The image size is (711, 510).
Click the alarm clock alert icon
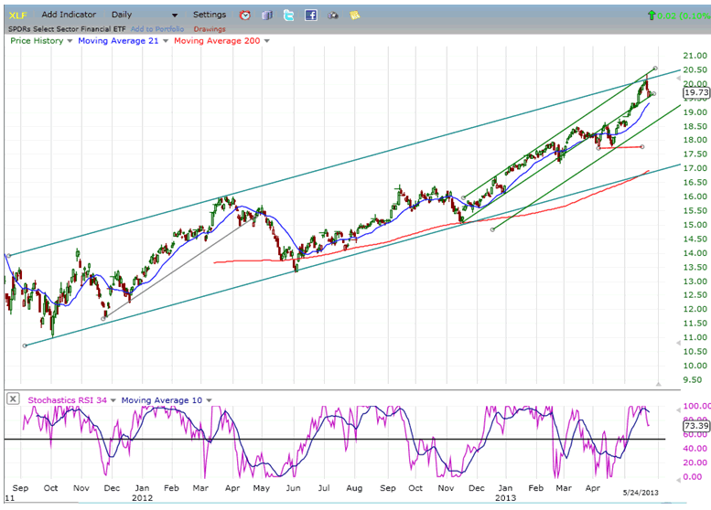(x=244, y=16)
